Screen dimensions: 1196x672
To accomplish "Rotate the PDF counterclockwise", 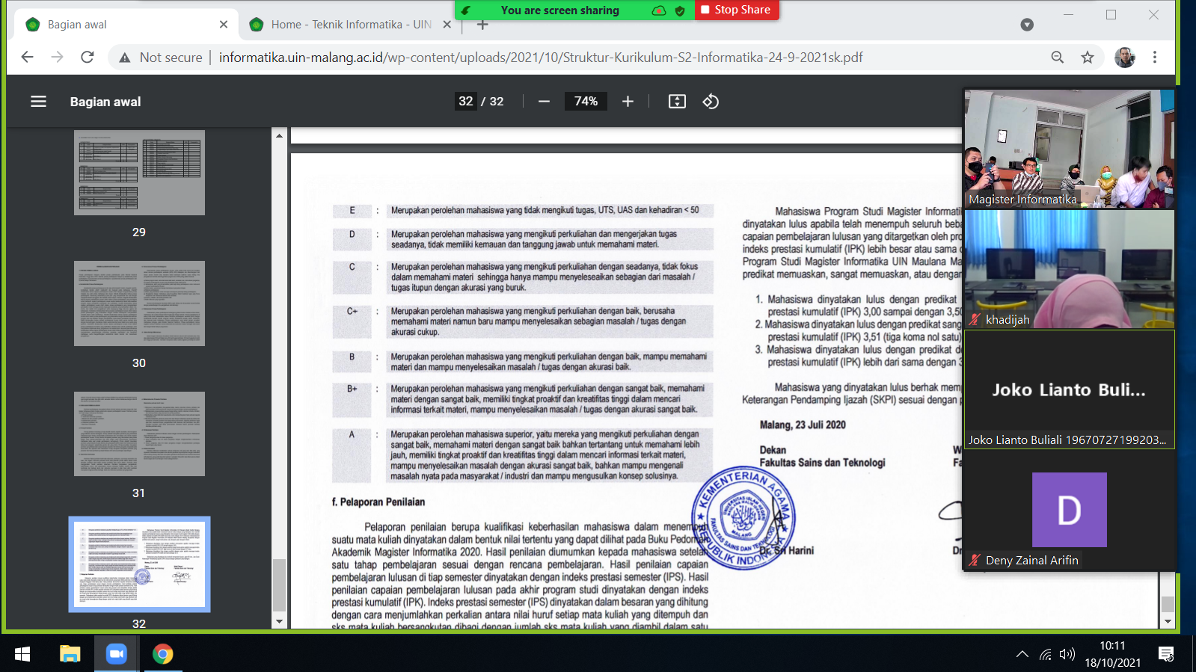I will pos(711,102).
